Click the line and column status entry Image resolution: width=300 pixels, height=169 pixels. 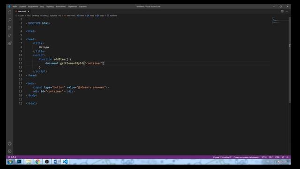222,157
